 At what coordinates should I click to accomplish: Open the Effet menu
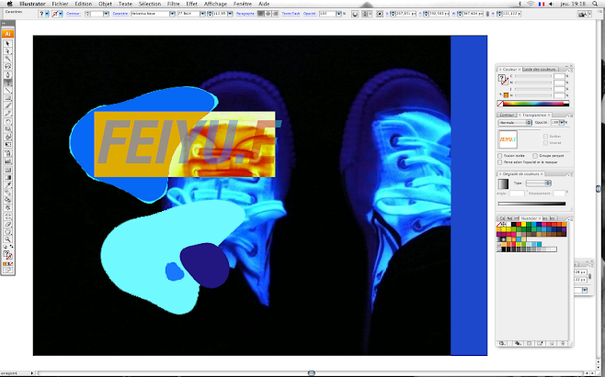pos(192,4)
